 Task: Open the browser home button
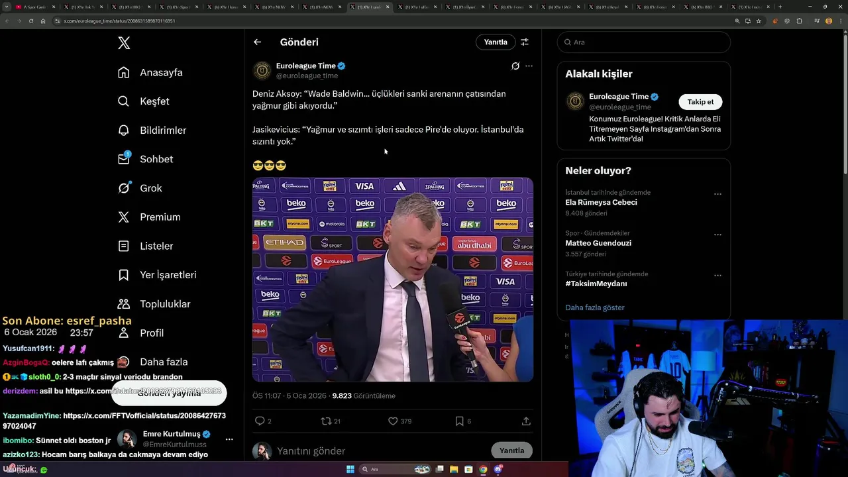pyautogui.click(x=43, y=21)
